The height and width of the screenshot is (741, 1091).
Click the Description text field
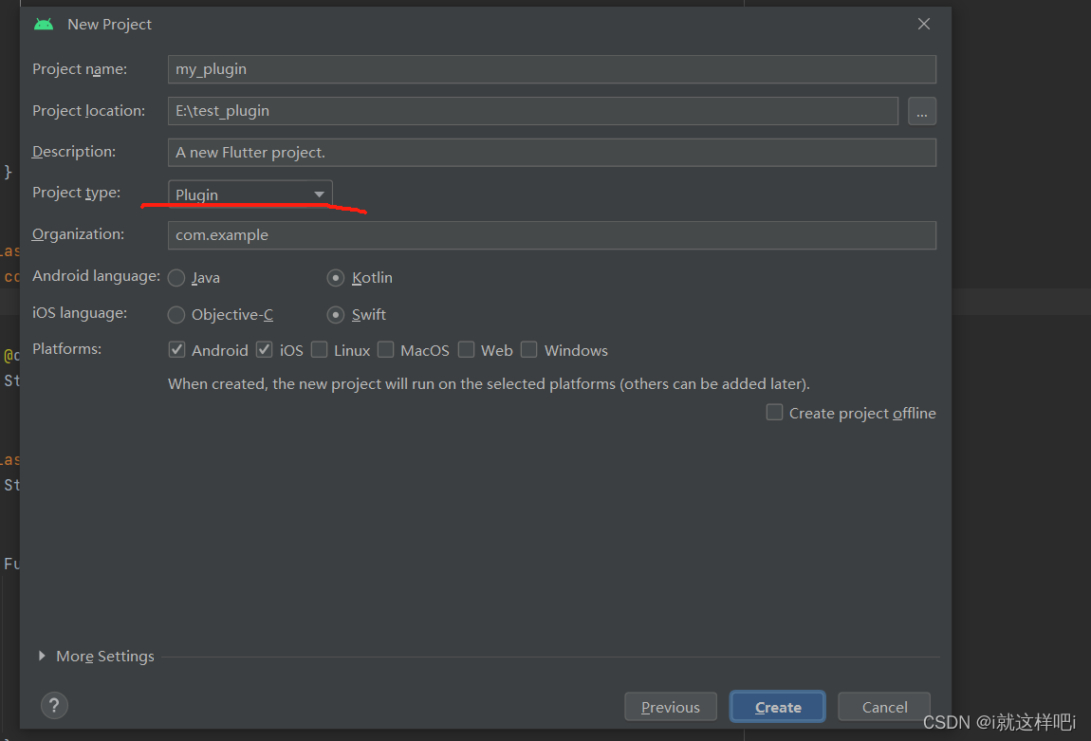pos(552,153)
